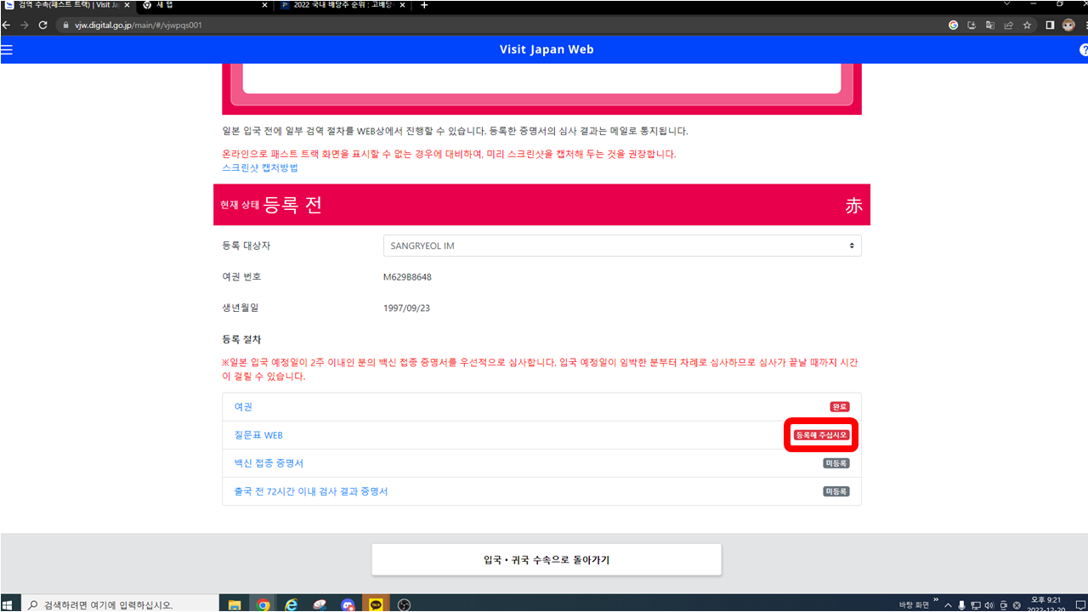Open volume control in system tray
The width and height of the screenshot is (1088, 612).
[989, 605]
